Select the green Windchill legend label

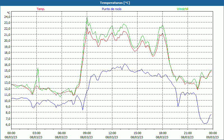coord(183,9)
